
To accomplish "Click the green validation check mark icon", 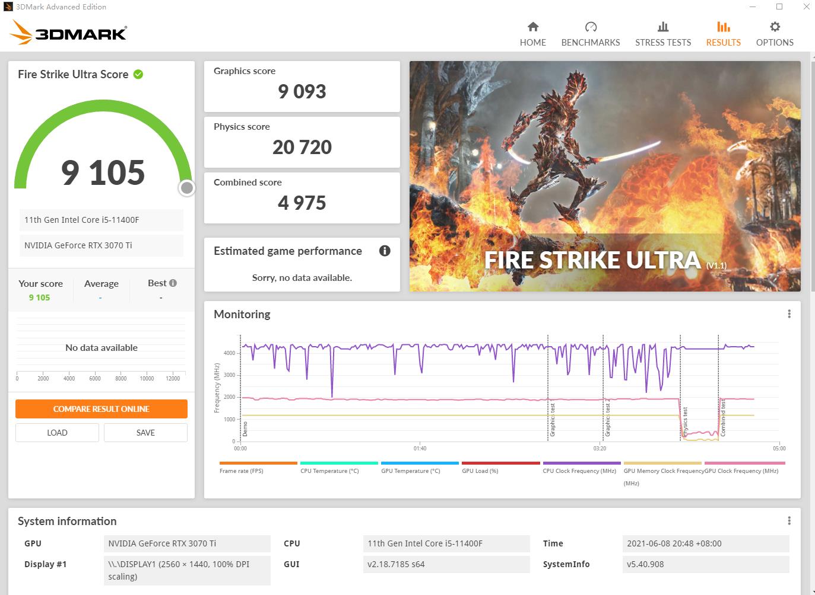I will [x=138, y=74].
